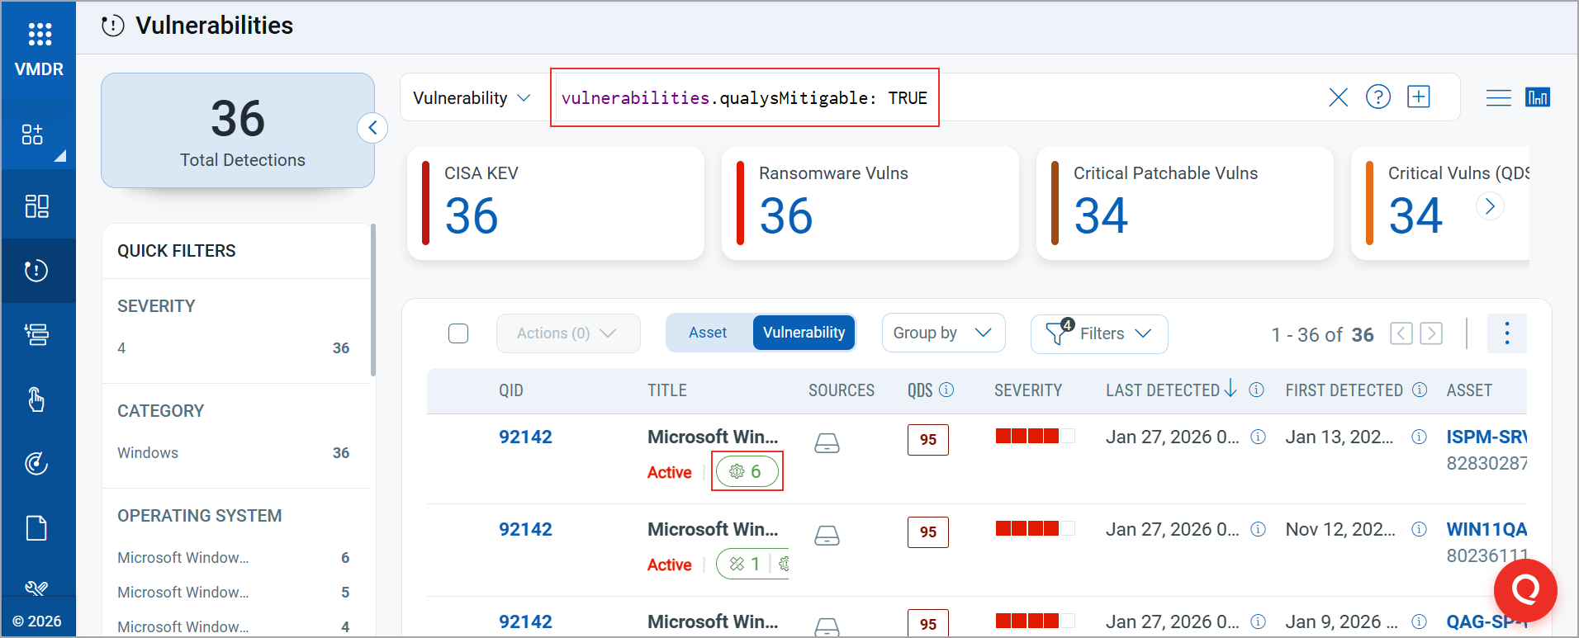This screenshot has width=1579, height=638.
Task: Open the three-dot more options menu
Action: tap(1506, 333)
